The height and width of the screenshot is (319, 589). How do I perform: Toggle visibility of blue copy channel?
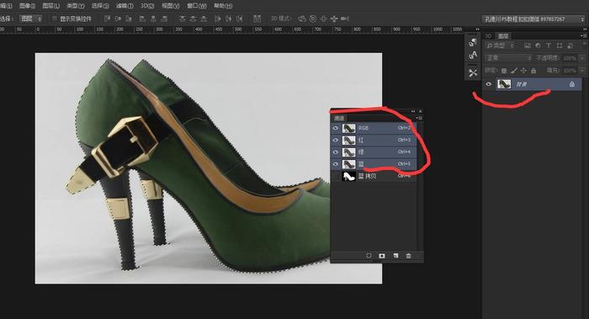[335, 176]
